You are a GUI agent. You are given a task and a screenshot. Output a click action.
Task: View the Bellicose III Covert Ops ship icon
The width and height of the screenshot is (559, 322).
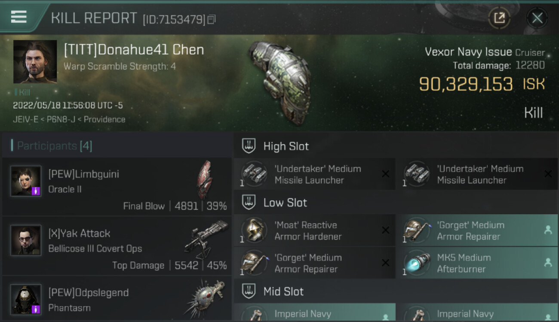point(206,240)
